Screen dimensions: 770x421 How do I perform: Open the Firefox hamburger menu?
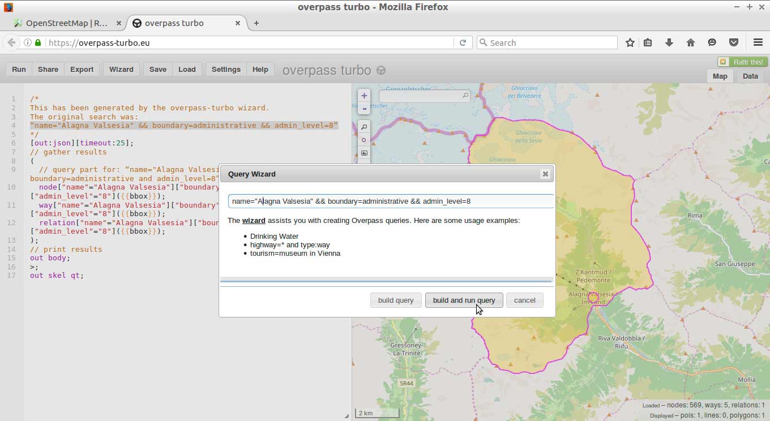[x=758, y=42]
